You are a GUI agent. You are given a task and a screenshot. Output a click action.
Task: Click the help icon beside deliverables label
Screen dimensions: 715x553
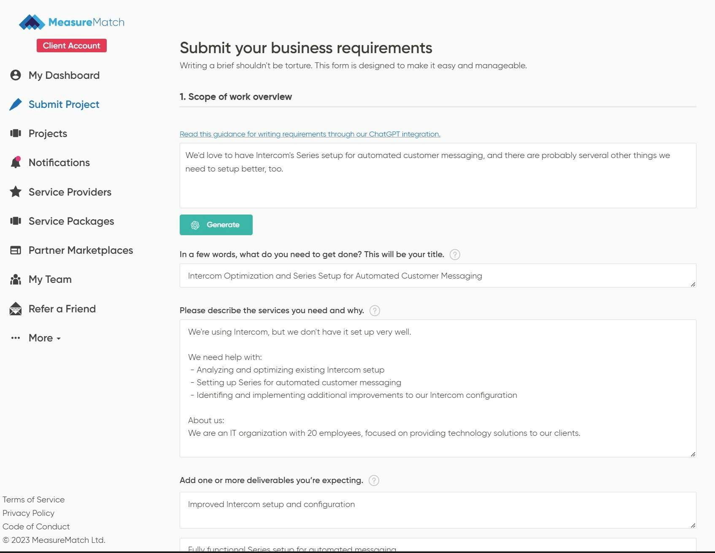[374, 481]
